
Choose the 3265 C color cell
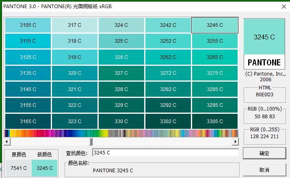click(x=215, y=57)
